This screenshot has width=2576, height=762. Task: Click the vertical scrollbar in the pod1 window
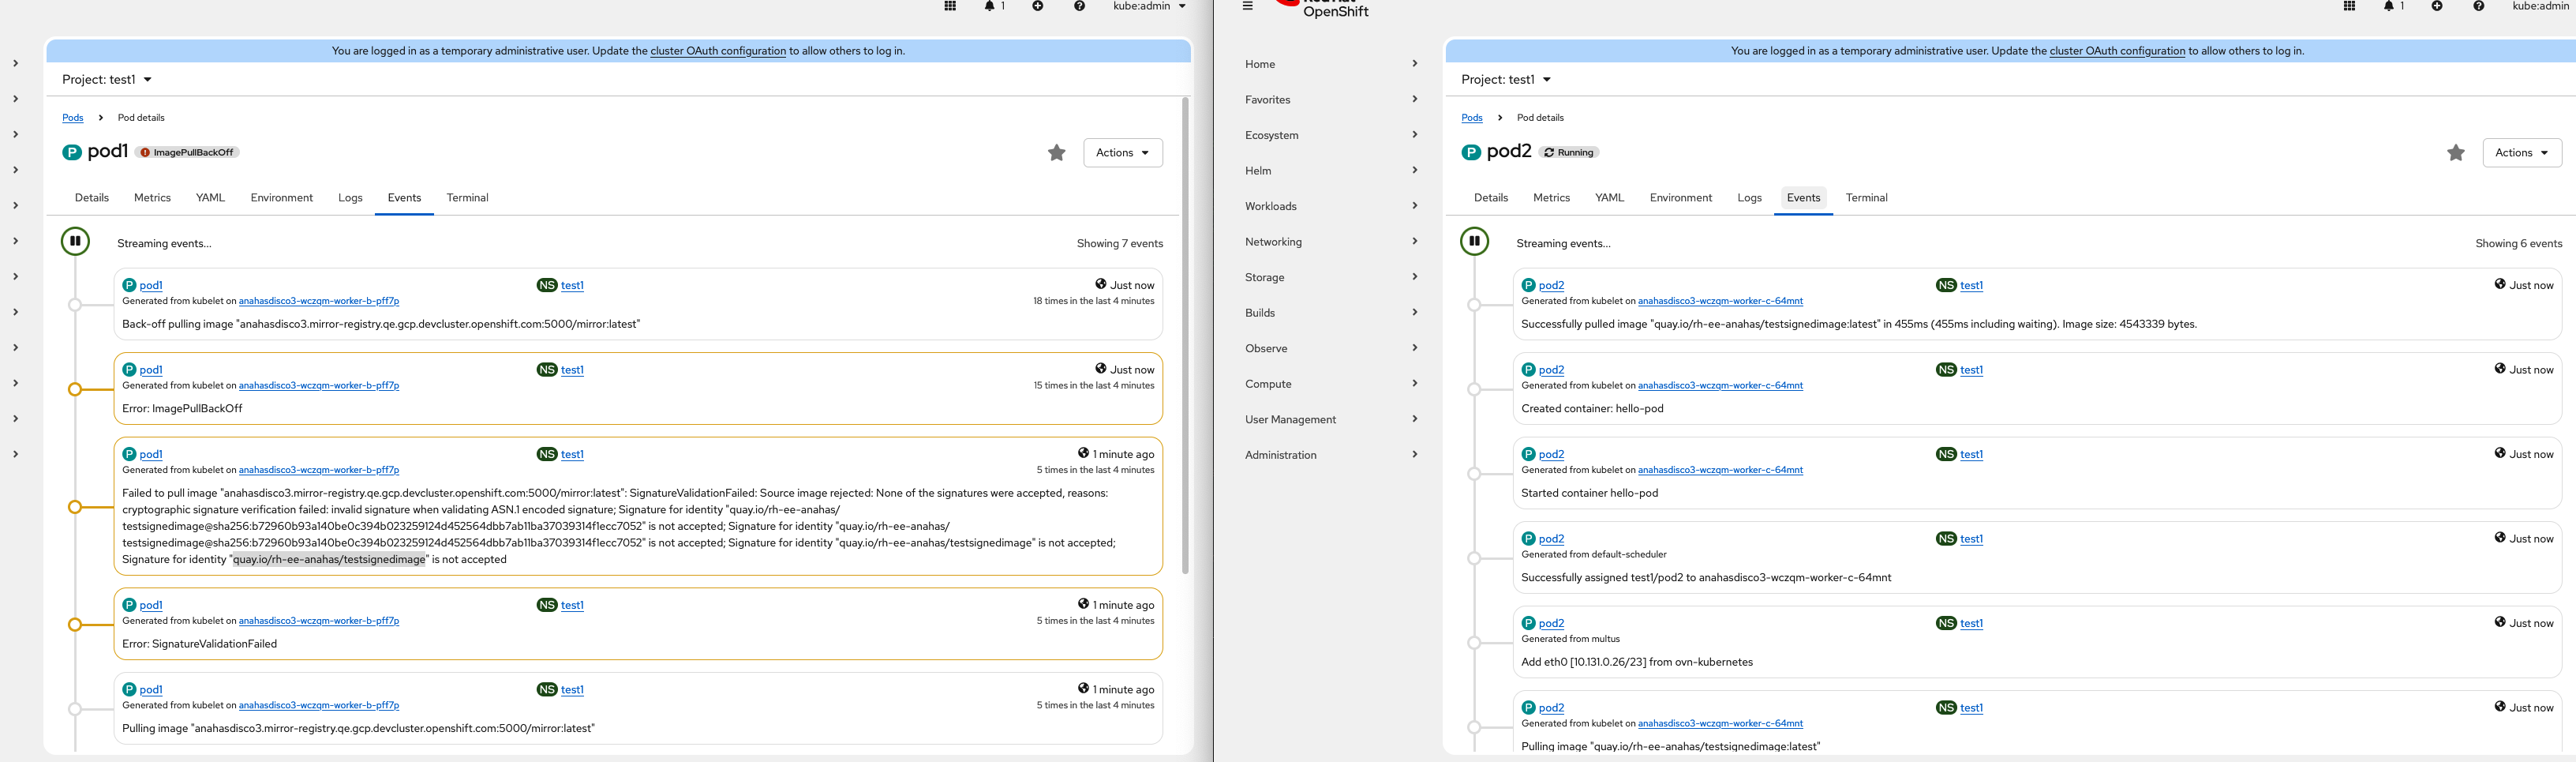tap(1185, 335)
